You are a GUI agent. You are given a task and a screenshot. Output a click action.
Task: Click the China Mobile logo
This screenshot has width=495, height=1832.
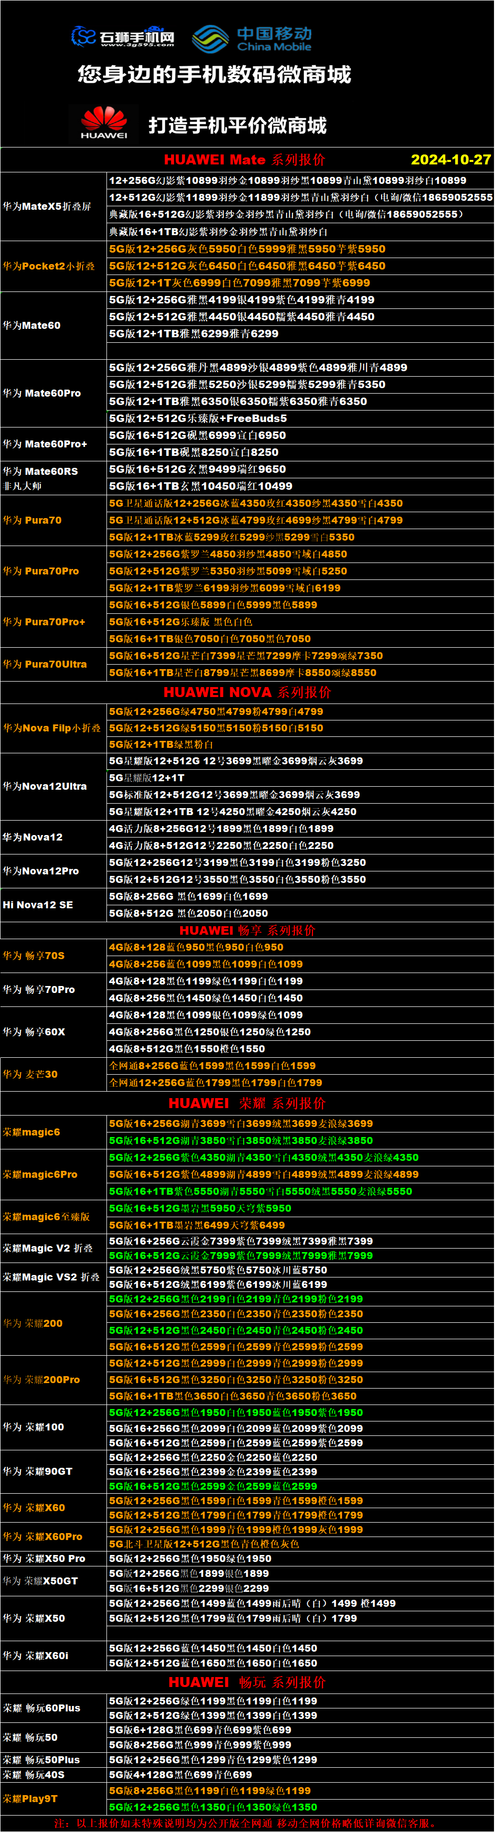[x=252, y=38]
